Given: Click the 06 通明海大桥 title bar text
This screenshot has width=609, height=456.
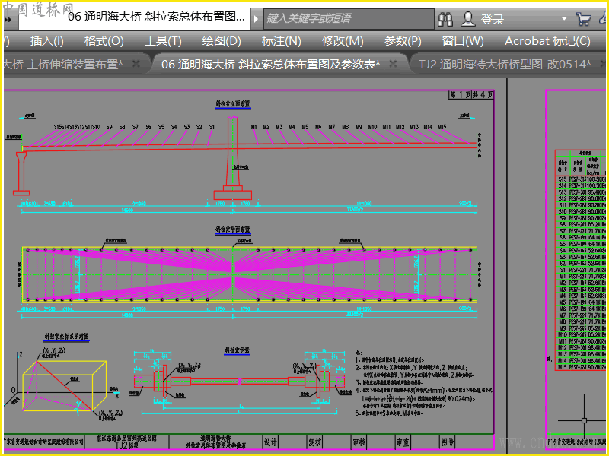Looking at the screenshot, I should pyautogui.click(x=156, y=17).
